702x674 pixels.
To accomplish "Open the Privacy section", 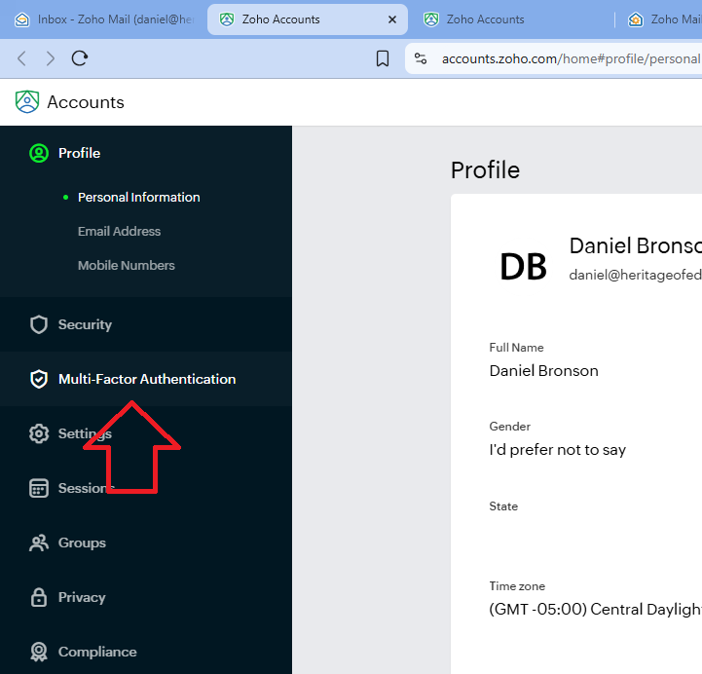I will (82, 597).
